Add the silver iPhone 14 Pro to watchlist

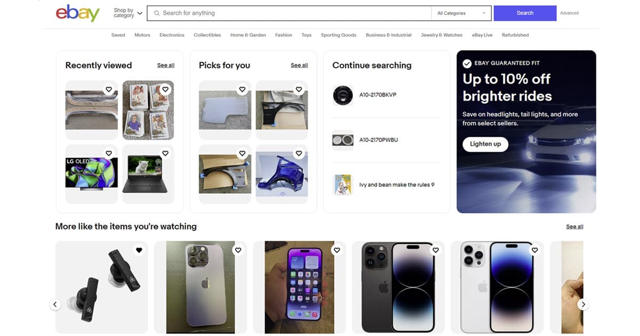point(535,250)
